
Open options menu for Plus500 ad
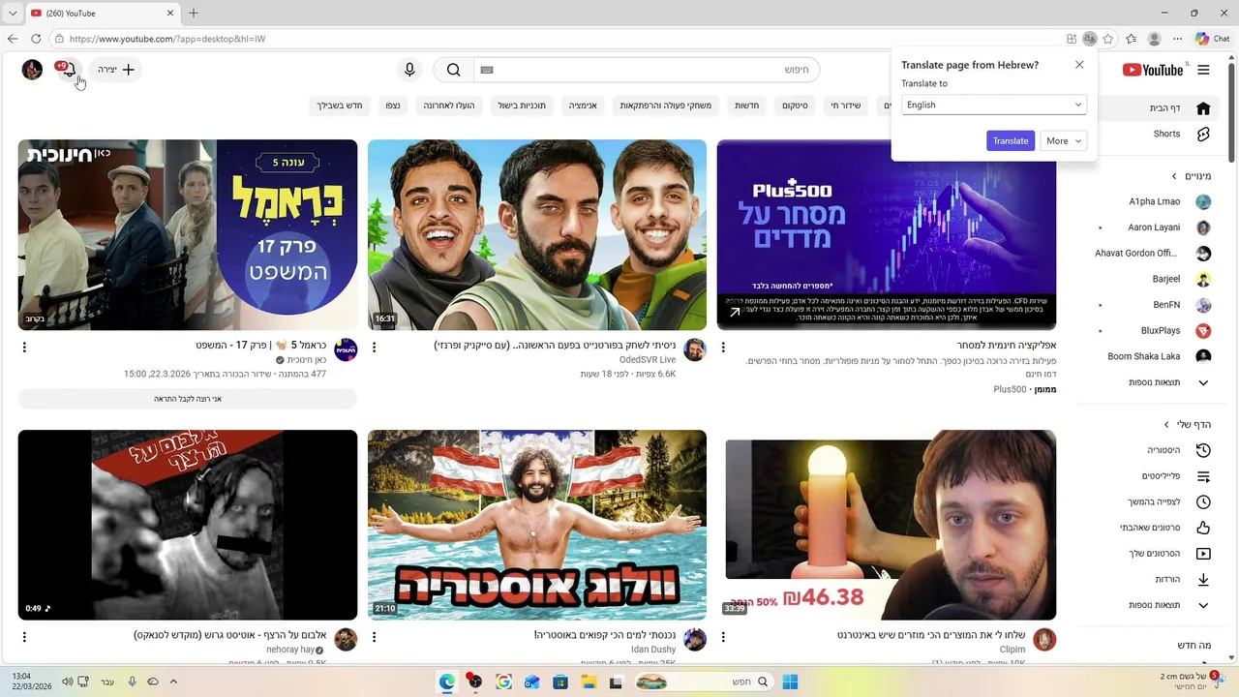click(x=723, y=347)
